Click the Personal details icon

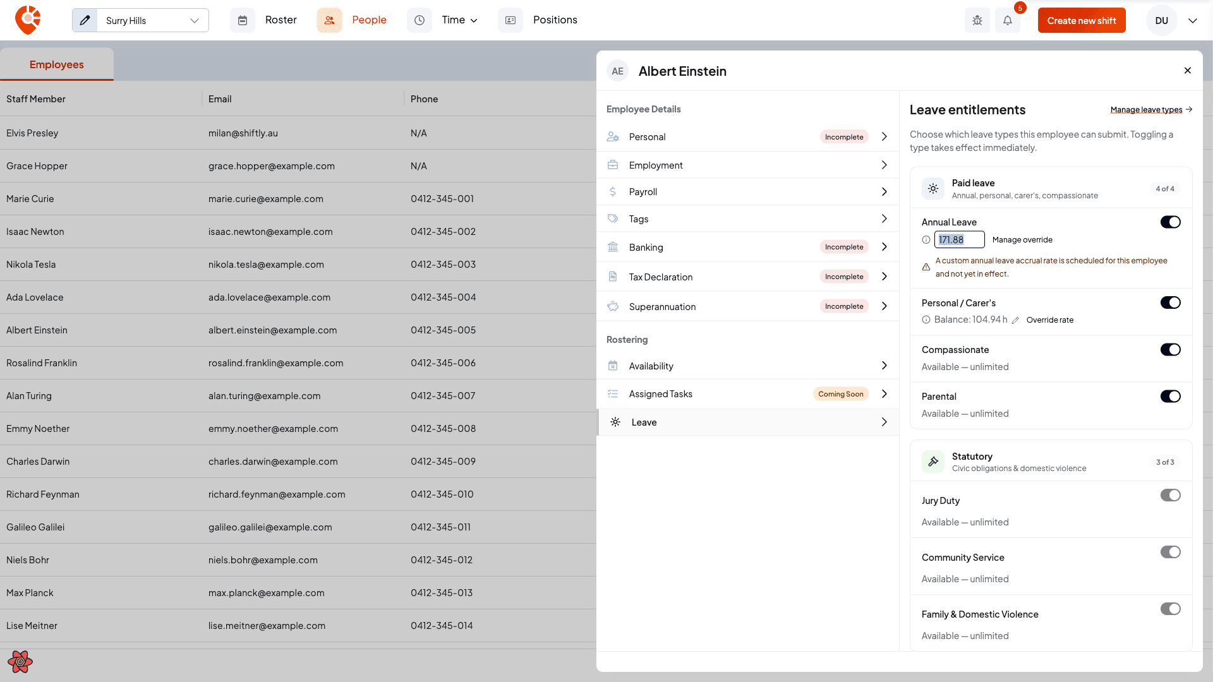pos(613,136)
